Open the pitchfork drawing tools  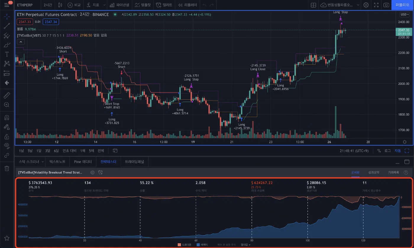point(7,35)
